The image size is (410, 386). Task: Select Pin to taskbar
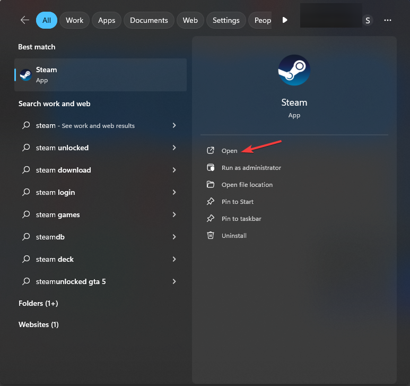[241, 219]
